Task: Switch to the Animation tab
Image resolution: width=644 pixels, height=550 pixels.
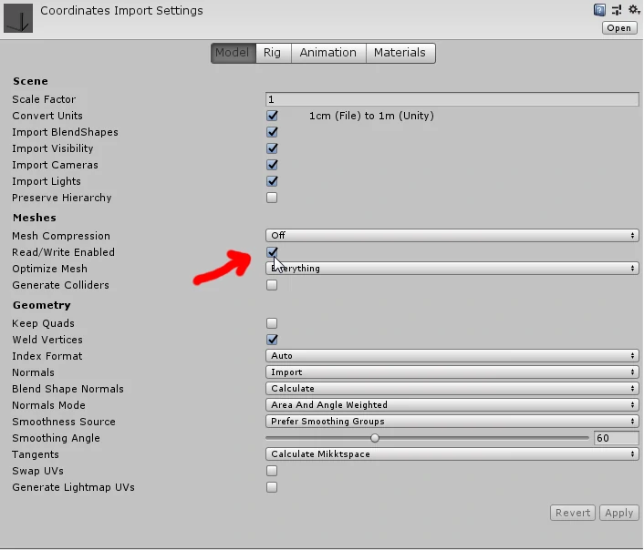Action: point(328,53)
